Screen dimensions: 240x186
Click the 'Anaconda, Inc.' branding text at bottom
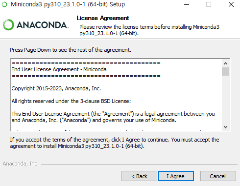coord(21,164)
